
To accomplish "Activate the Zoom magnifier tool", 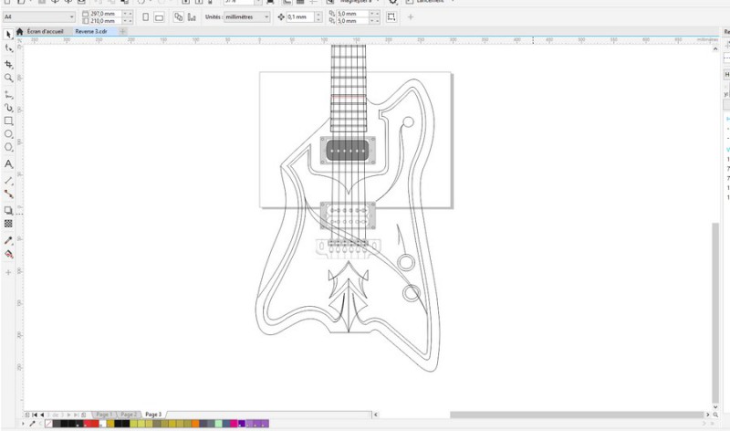I will tap(8, 79).
